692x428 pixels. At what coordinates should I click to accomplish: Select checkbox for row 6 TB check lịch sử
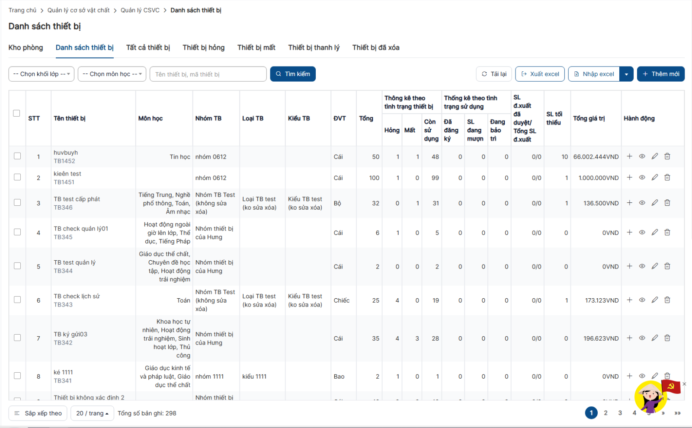(17, 300)
